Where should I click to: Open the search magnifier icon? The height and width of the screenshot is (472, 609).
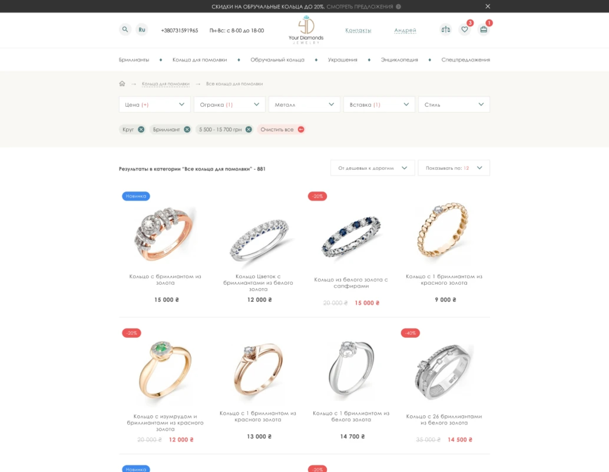(x=125, y=30)
